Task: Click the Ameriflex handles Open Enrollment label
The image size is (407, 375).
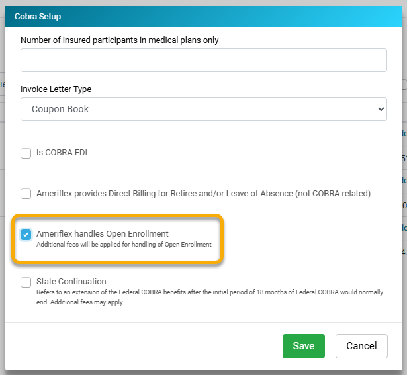Action: [103, 233]
